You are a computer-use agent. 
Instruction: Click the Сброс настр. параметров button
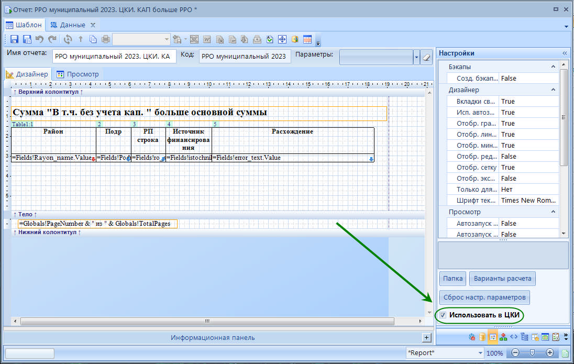click(x=484, y=297)
